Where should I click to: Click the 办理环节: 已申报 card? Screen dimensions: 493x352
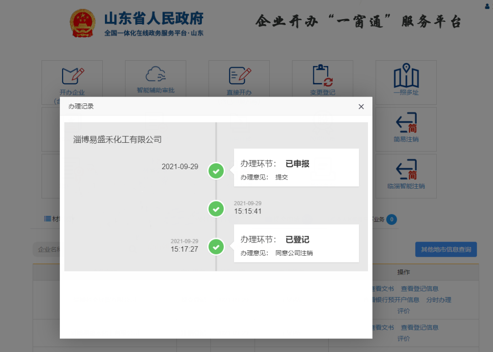(296, 167)
